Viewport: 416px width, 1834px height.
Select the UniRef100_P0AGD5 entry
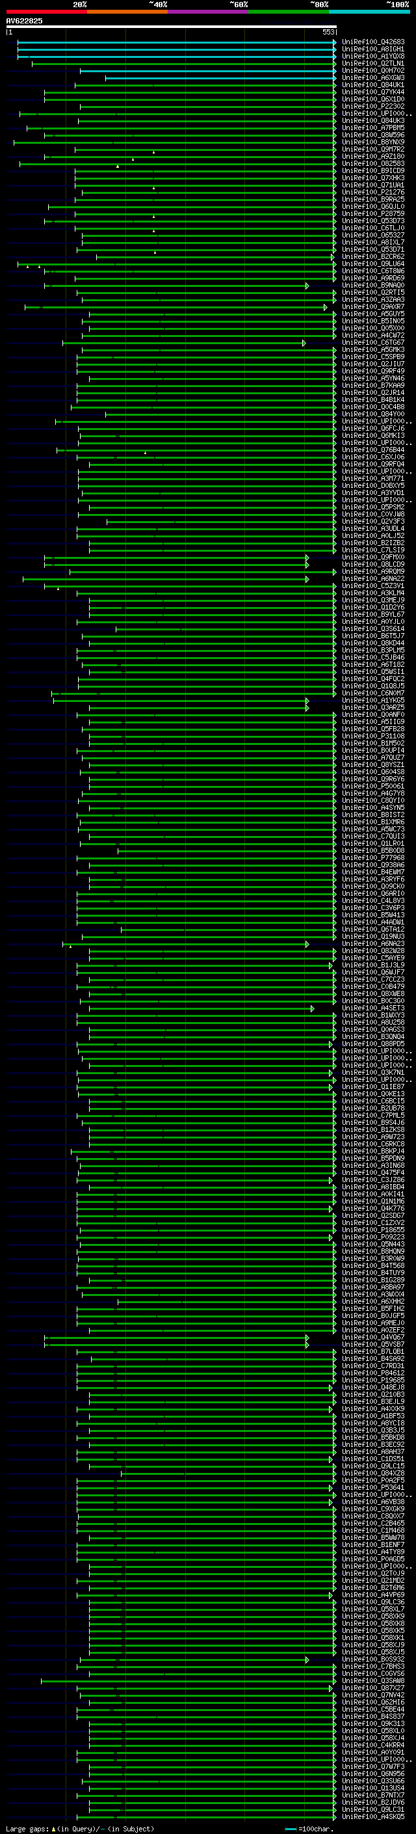point(373,1558)
